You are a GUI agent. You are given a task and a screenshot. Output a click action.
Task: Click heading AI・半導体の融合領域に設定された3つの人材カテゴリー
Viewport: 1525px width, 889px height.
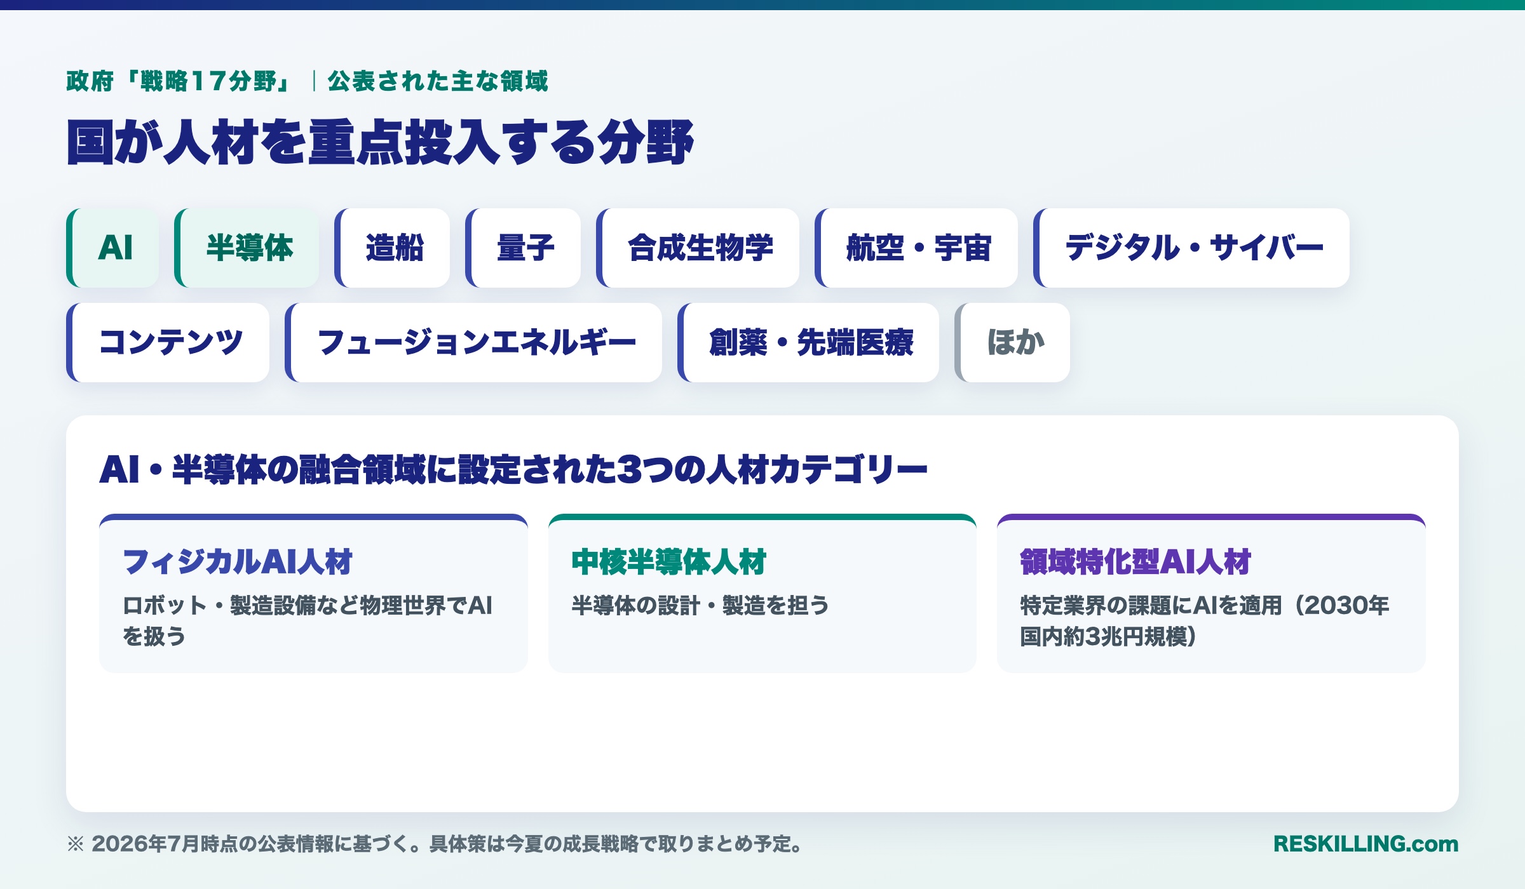tap(513, 470)
